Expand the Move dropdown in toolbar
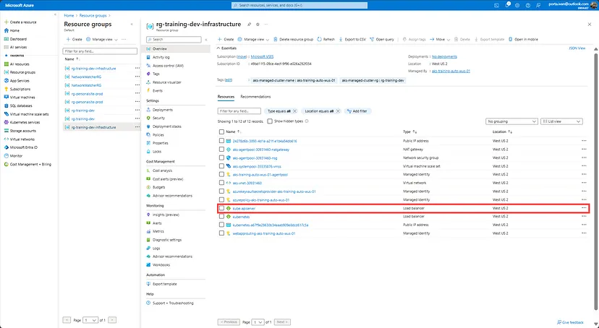The height and width of the screenshot is (328, 599). 440,39
